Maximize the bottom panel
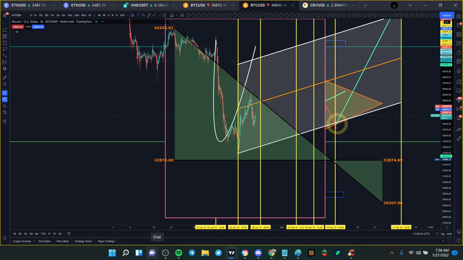The width and height of the screenshot is (463, 260). [x=449, y=241]
